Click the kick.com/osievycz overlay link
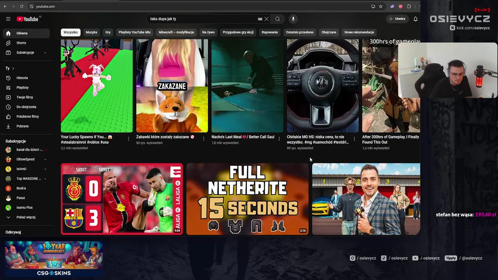The height and width of the screenshot is (280, 498). pyautogui.click(x=470, y=28)
